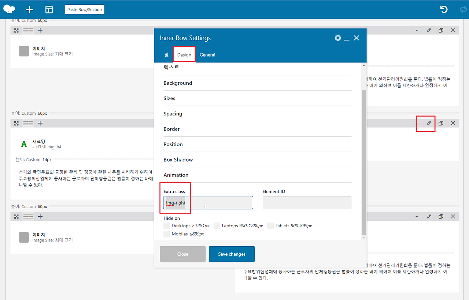Focus the Extra class input field
469x300 pixels.
coord(208,203)
